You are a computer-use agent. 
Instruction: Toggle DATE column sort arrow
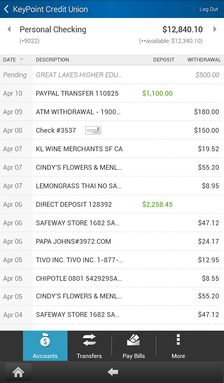click(21, 59)
